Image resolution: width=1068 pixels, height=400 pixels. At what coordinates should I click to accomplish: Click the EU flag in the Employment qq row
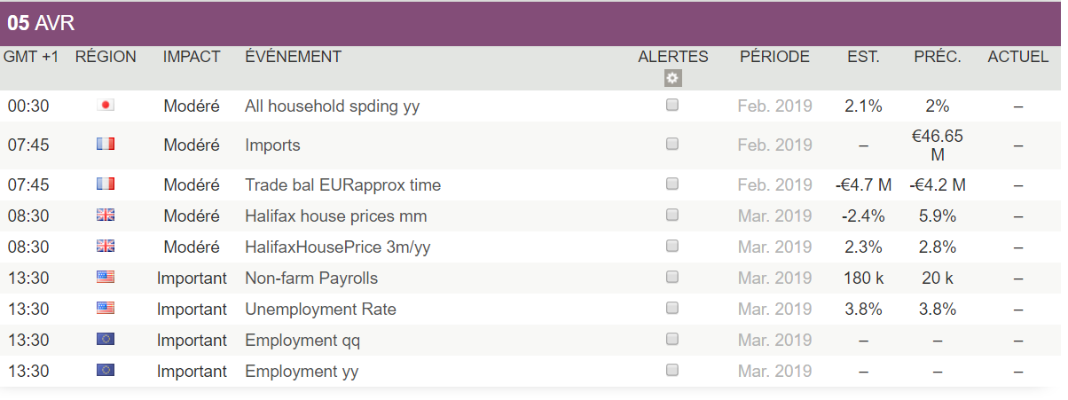106,340
